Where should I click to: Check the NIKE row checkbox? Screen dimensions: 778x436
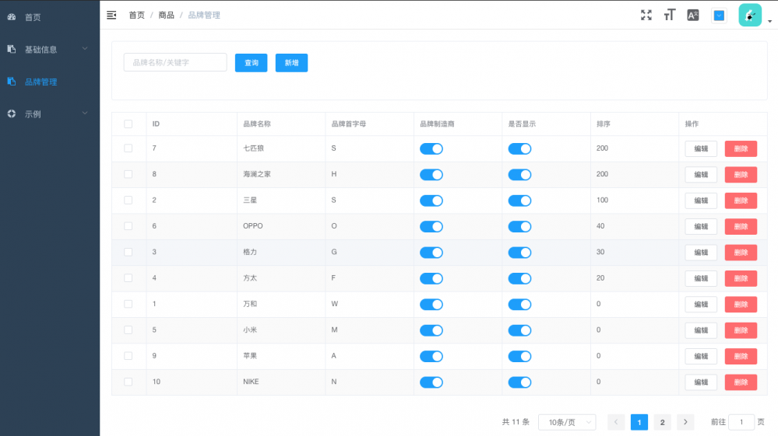coord(128,382)
